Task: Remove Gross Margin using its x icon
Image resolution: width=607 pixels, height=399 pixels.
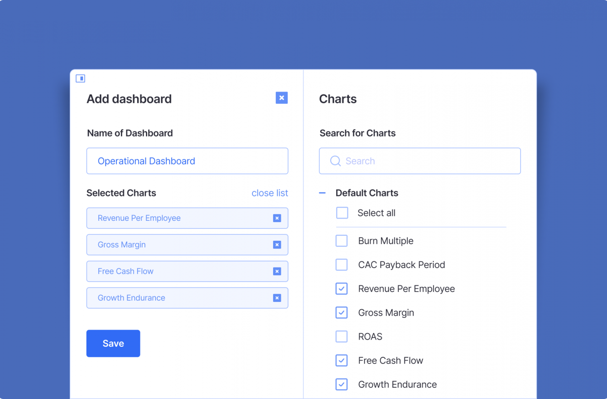Action: (277, 244)
